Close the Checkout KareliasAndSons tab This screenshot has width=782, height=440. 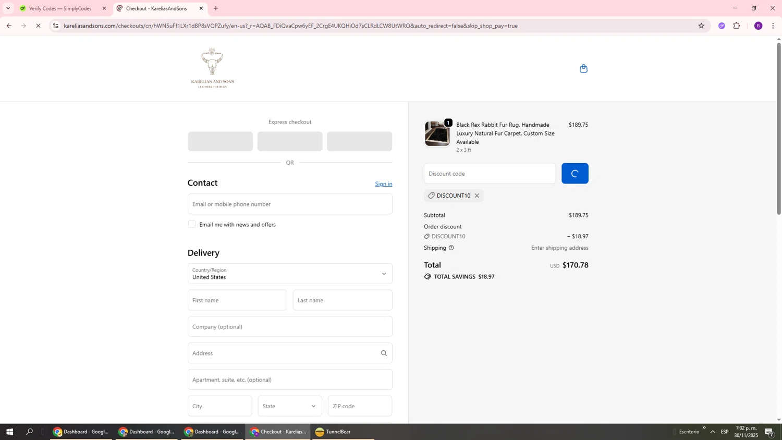[201, 8]
